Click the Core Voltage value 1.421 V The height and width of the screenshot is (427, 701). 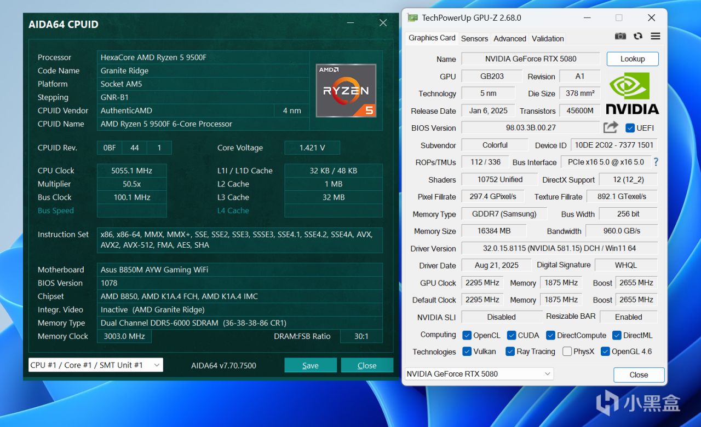coord(312,148)
